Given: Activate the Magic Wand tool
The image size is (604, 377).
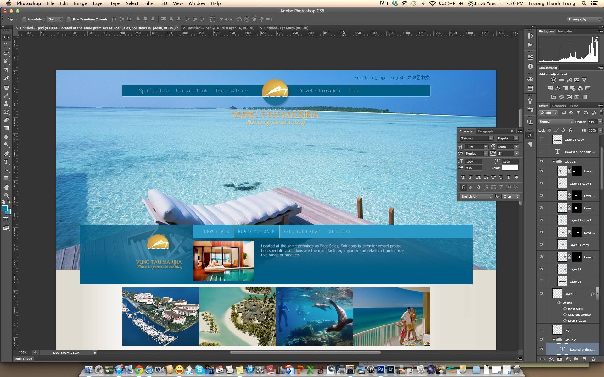Looking at the screenshot, I should pos(6,62).
